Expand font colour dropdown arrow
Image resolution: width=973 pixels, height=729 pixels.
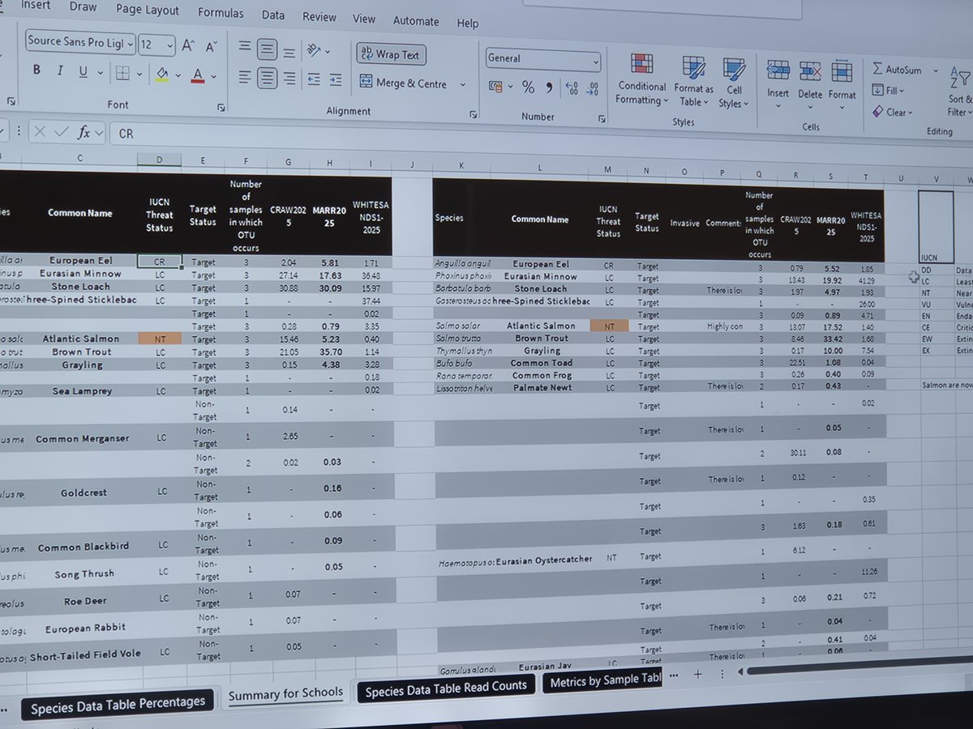tap(213, 77)
